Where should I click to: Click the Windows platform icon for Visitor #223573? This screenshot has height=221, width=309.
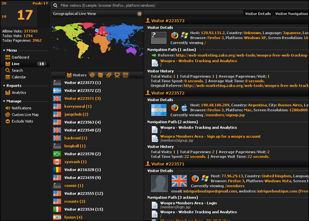click(184, 36)
